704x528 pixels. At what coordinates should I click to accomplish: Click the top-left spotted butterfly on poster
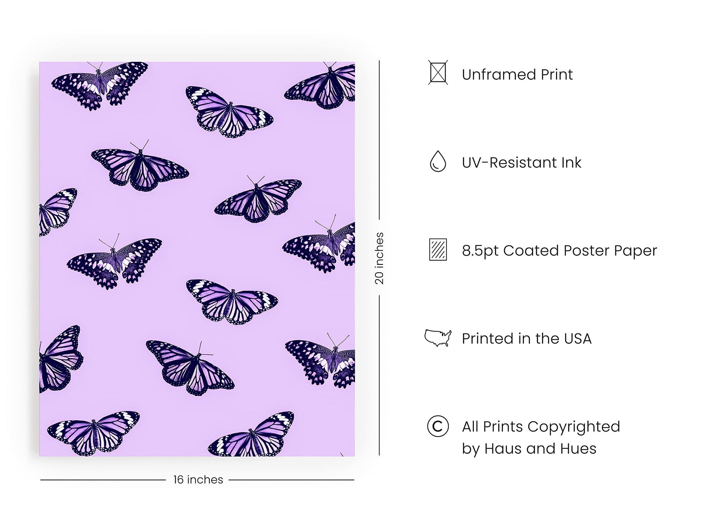coord(99,85)
